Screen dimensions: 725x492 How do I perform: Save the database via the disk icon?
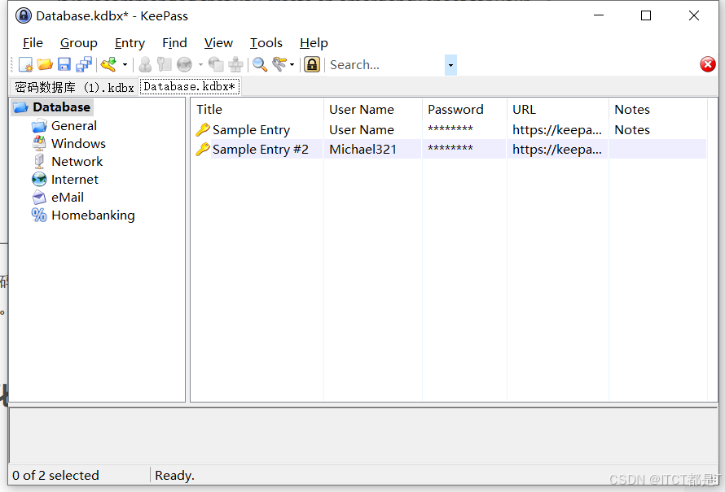tap(64, 64)
